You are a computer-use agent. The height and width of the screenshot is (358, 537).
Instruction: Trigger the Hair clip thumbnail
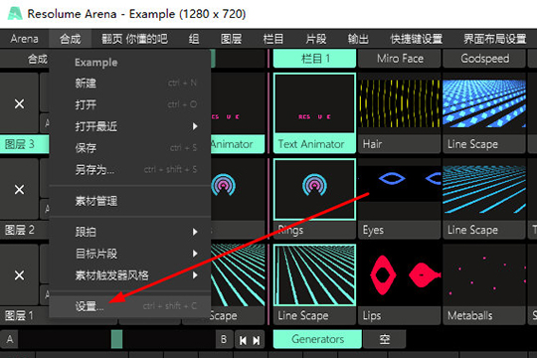[399, 103]
